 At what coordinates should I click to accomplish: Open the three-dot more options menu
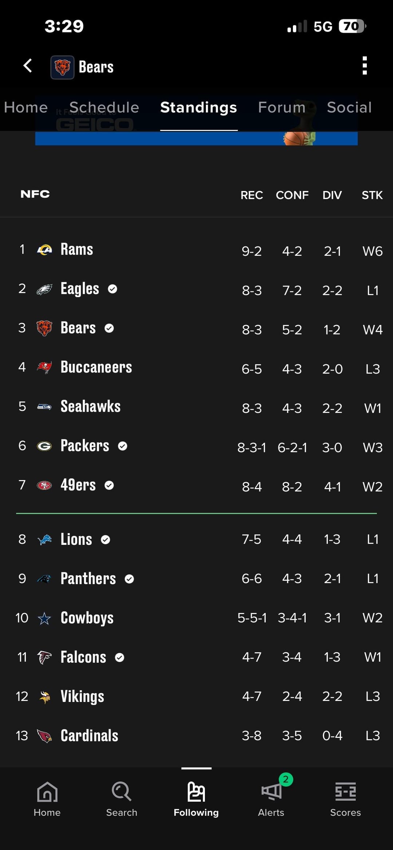(365, 66)
